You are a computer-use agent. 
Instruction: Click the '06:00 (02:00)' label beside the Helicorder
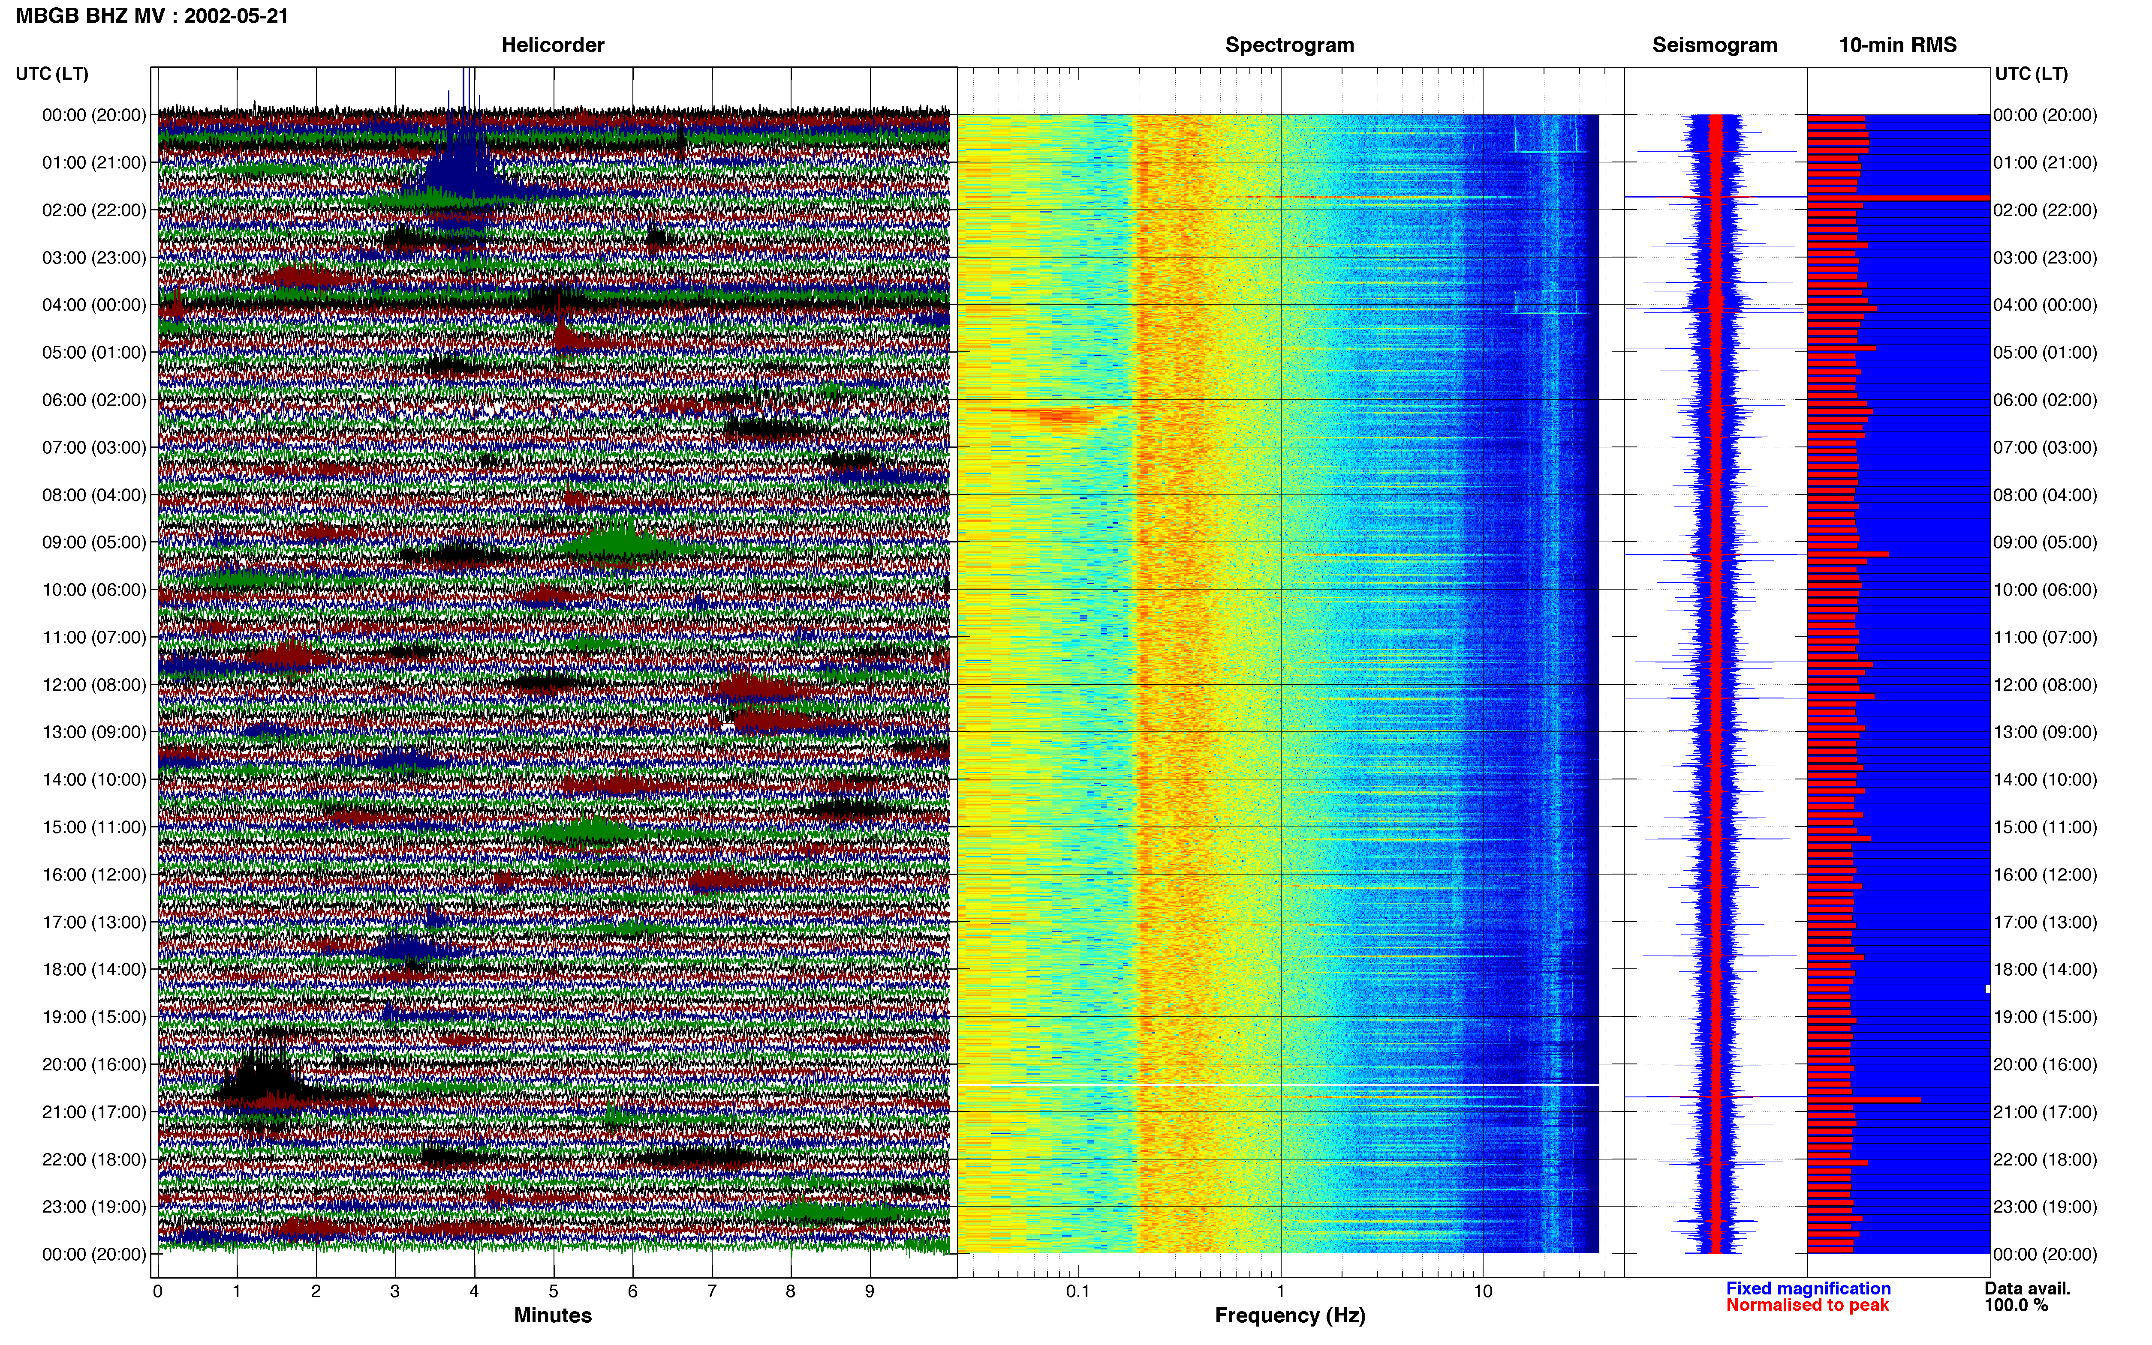coord(94,399)
